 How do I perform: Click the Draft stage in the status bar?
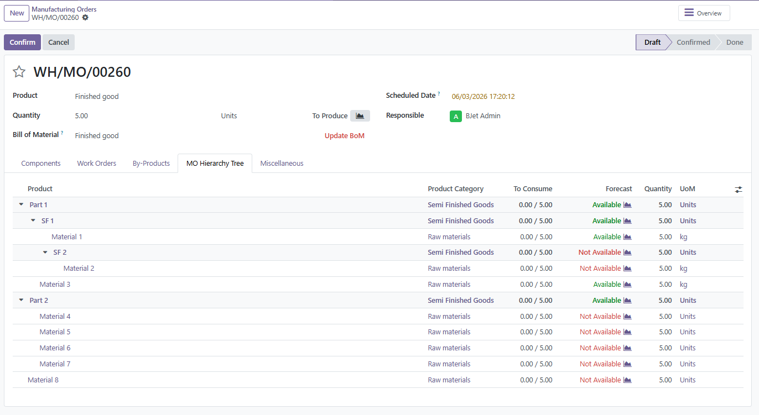click(x=652, y=42)
